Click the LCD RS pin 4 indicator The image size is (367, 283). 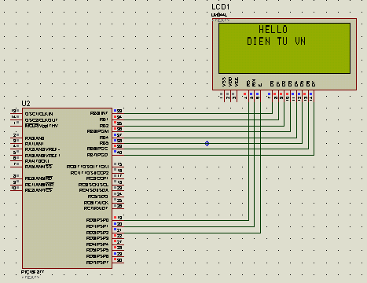(x=245, y=94)
